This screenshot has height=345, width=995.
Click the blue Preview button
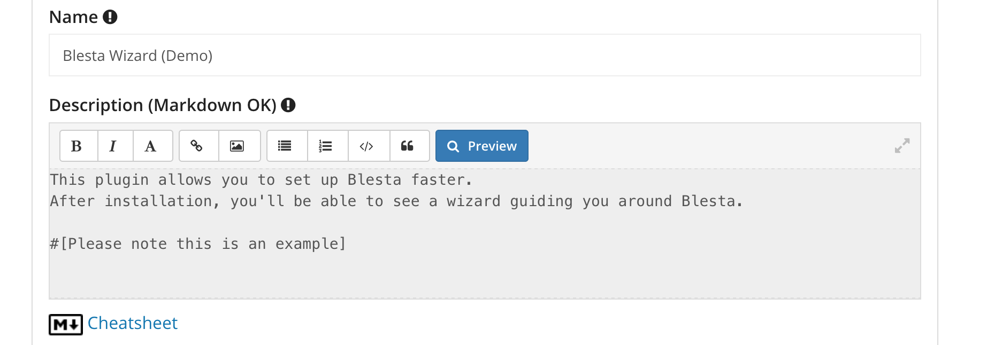point(481,146)
